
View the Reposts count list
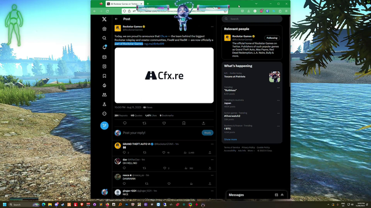[121, 116]
